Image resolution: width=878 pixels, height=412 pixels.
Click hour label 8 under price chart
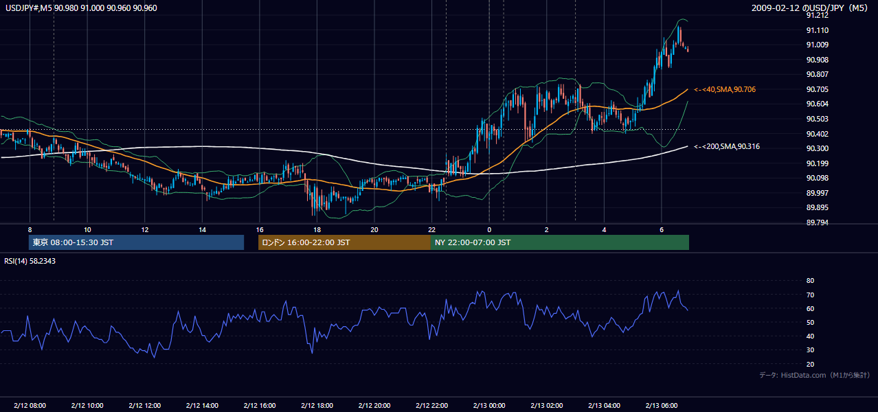pos(30,229)
